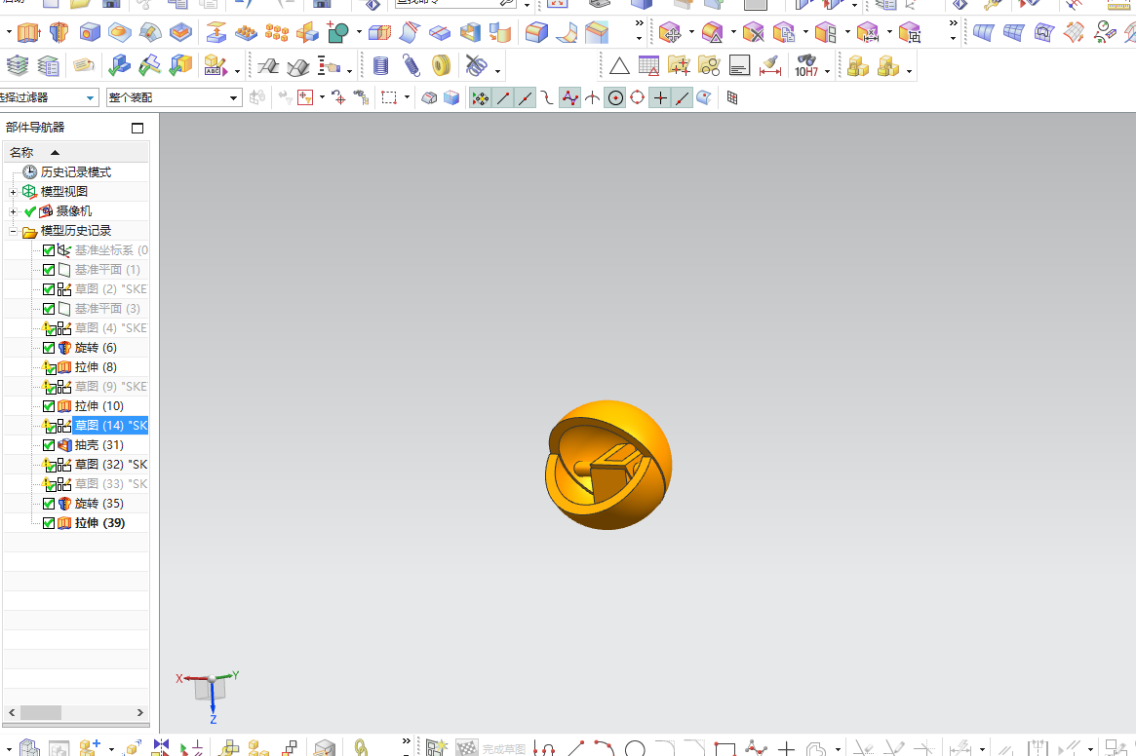
Task: Collapse the 模型历史记录 folder
Action: pyautogui.click(x=13, y=232)
